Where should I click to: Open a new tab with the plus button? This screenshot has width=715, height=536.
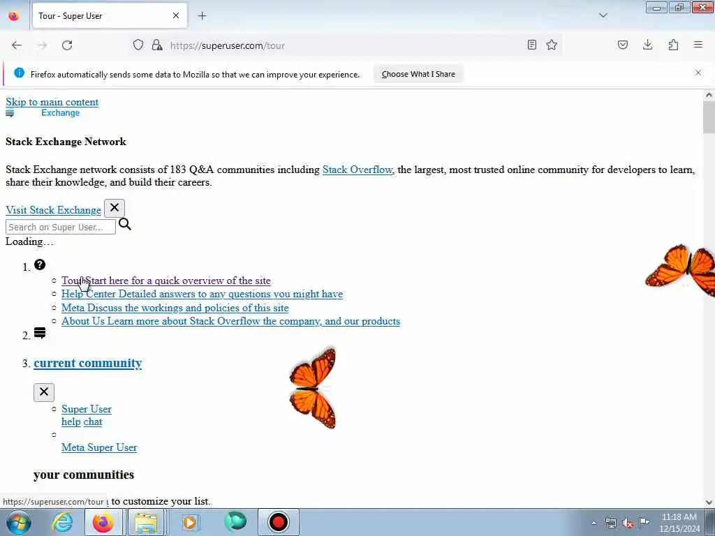202,16
